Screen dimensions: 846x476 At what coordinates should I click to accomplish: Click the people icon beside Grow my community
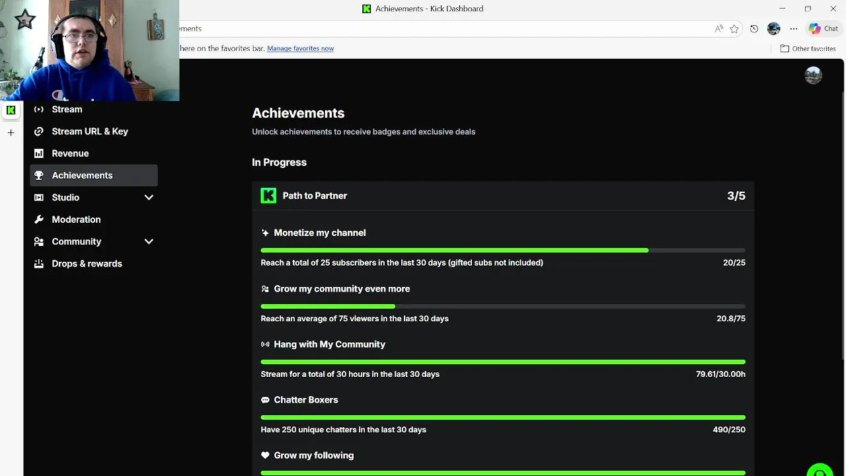tap(265, 289)
